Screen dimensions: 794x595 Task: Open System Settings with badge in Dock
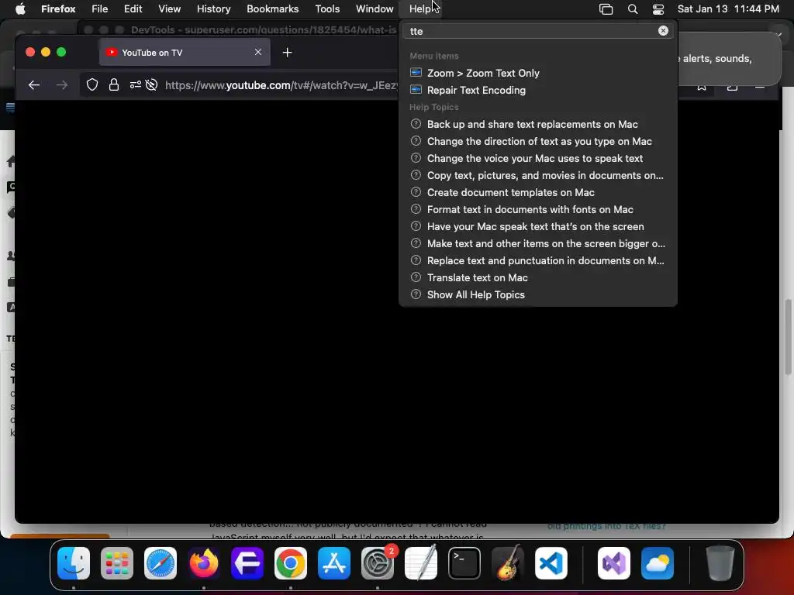[378, 563]
